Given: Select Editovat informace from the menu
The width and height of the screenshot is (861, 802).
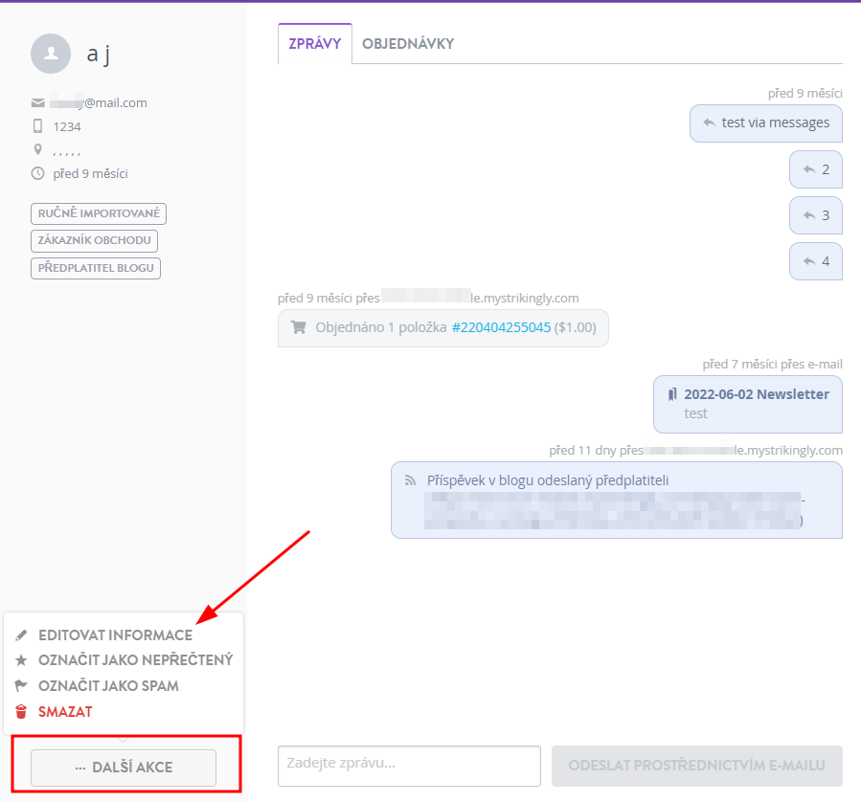Looking at the screenshot, I should (x=115, y=635).
